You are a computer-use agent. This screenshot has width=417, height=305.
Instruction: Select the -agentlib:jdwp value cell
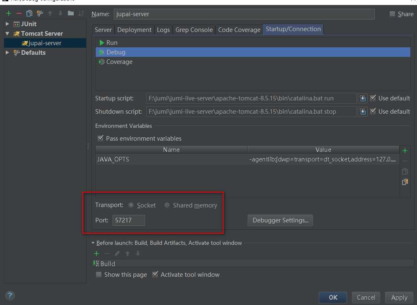coord(323,159)
